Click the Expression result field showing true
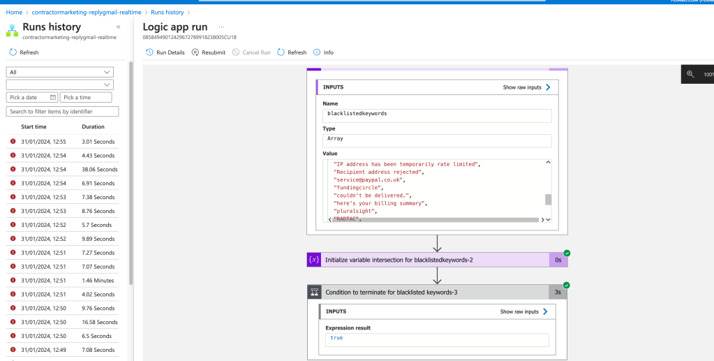 [437, 339]
